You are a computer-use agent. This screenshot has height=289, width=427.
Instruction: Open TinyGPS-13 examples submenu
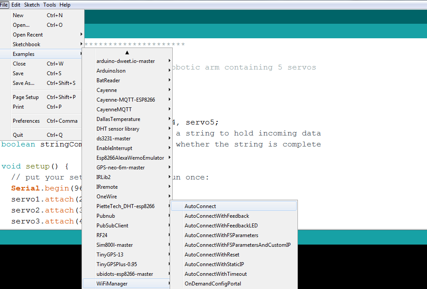coord(127,255)
